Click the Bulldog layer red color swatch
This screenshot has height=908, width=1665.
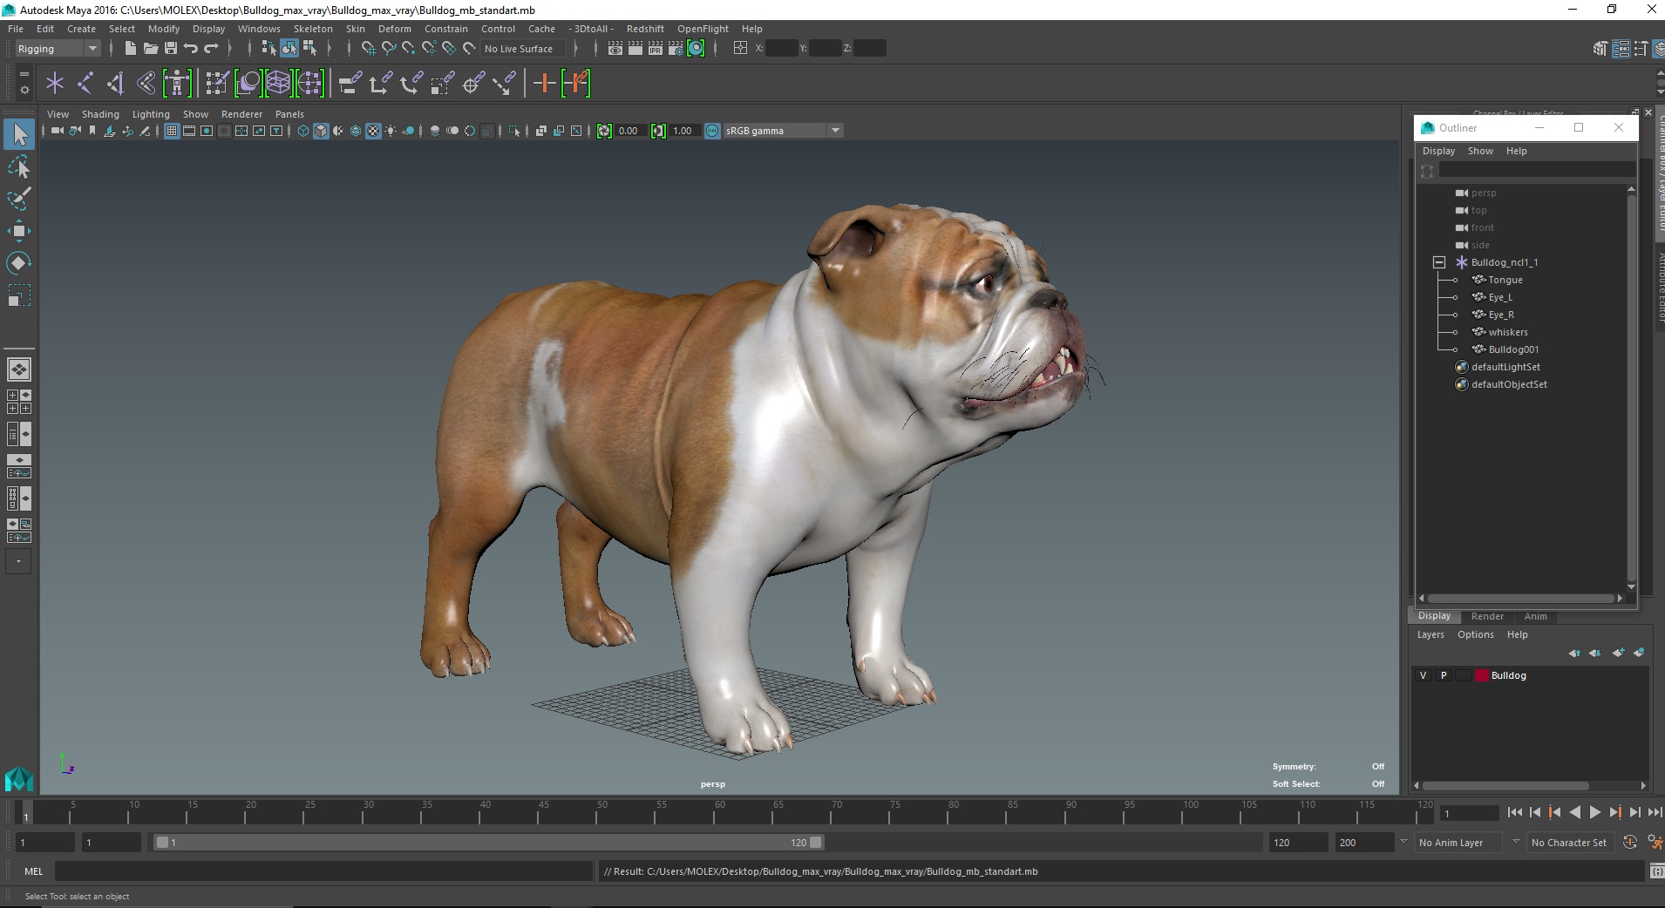point(1482,675)
